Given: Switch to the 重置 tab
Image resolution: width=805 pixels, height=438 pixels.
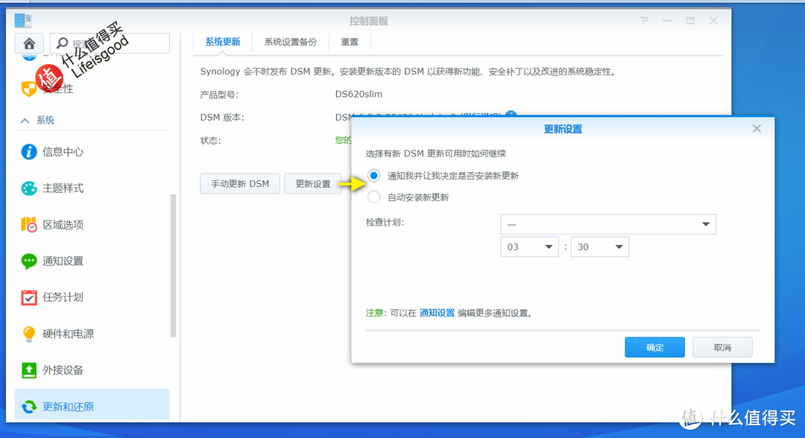Looking at the screenshot, I should (x=350, y=42).
